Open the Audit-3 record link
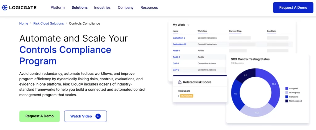Screen dimensions: 316x130 [x=177, y=57]
